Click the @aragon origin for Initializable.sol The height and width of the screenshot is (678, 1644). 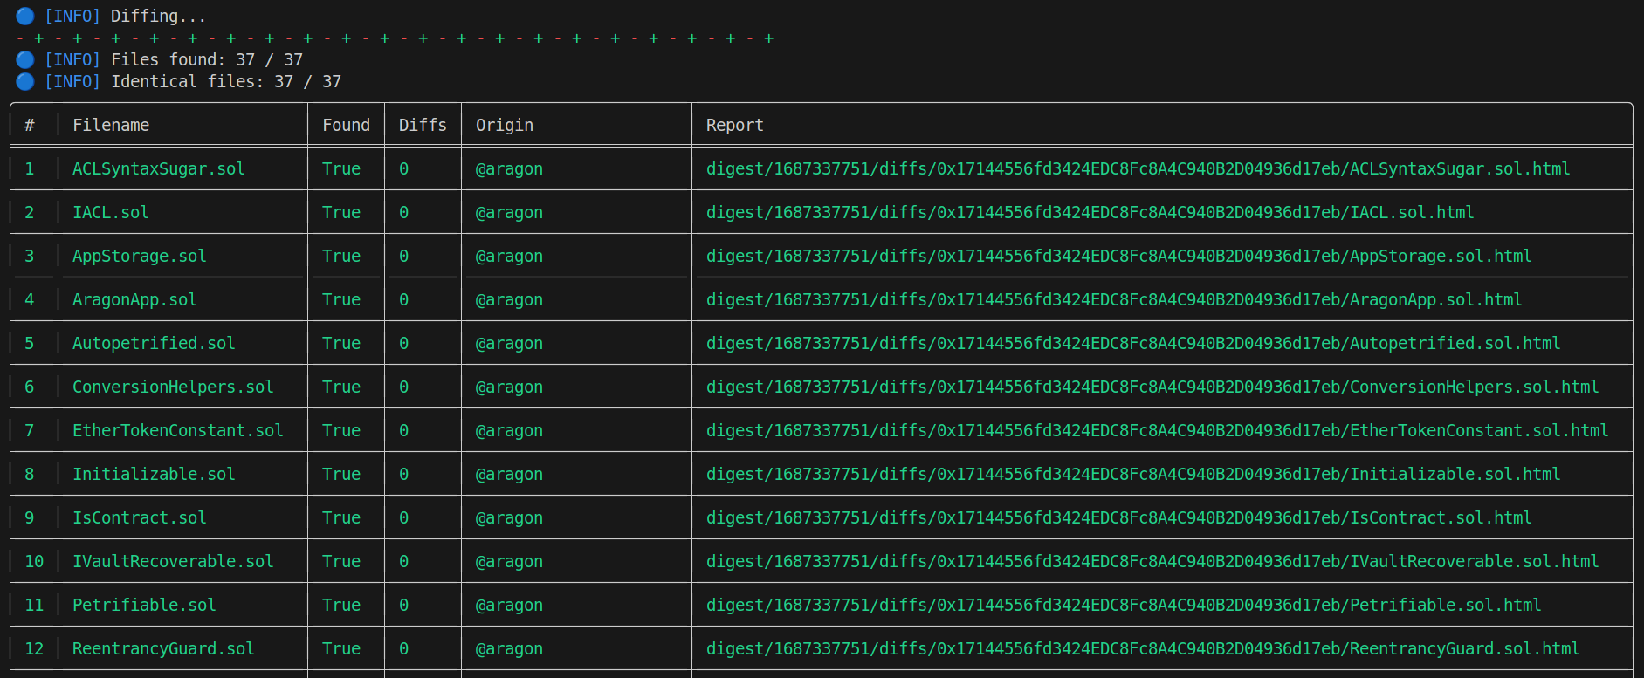coord(509,474)
